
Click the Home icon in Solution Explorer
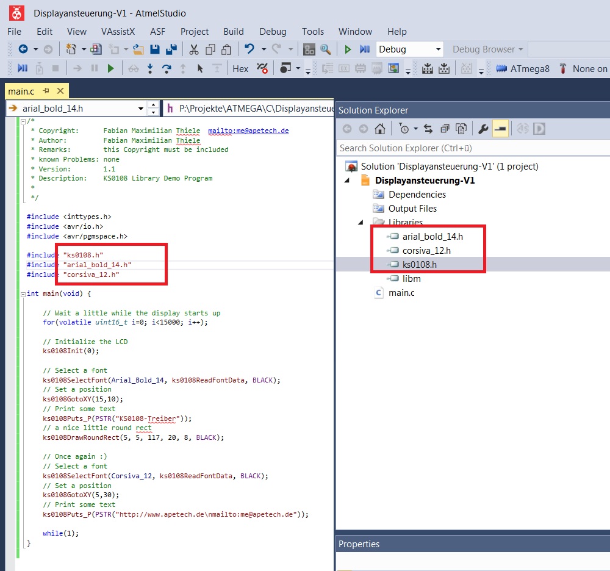pos(379,129)
